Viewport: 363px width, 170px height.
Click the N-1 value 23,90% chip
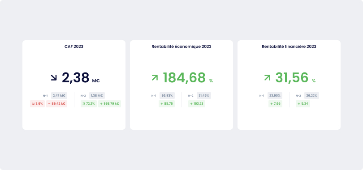[275, 96]
